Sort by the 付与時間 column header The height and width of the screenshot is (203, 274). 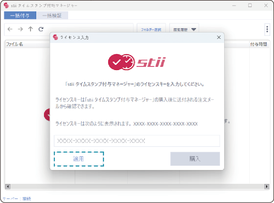click(258, 44)
